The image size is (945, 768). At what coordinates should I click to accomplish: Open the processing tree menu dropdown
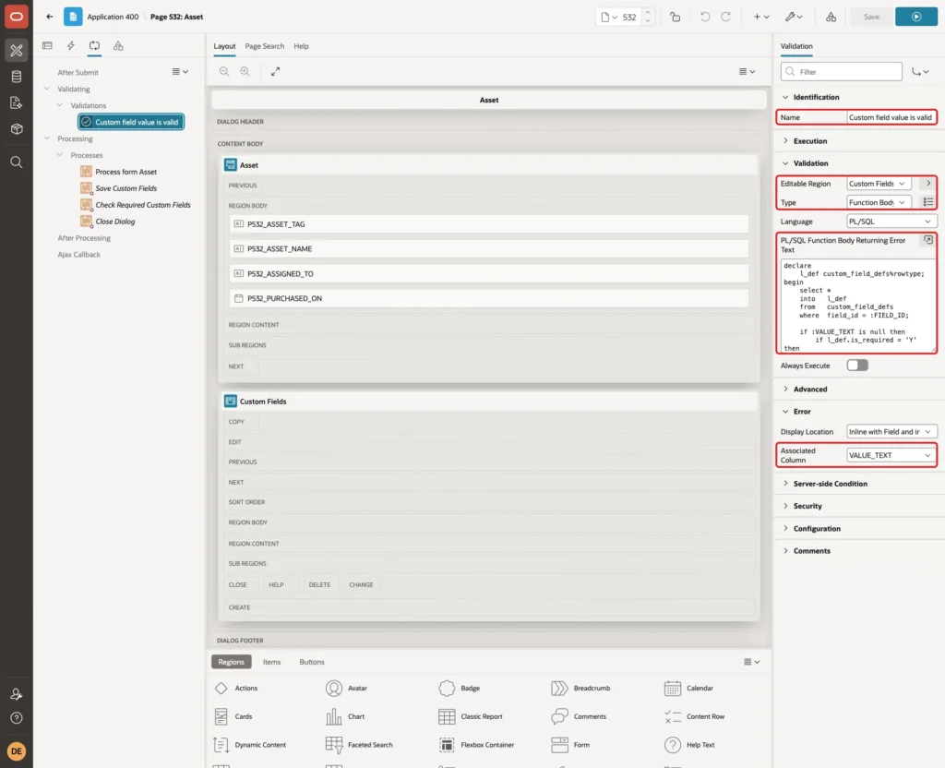180,72
